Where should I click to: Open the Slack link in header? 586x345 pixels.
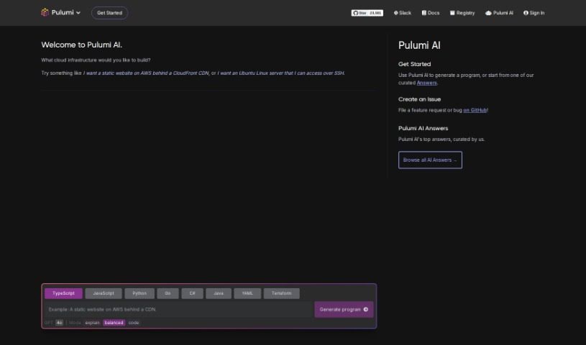point(403,13)
